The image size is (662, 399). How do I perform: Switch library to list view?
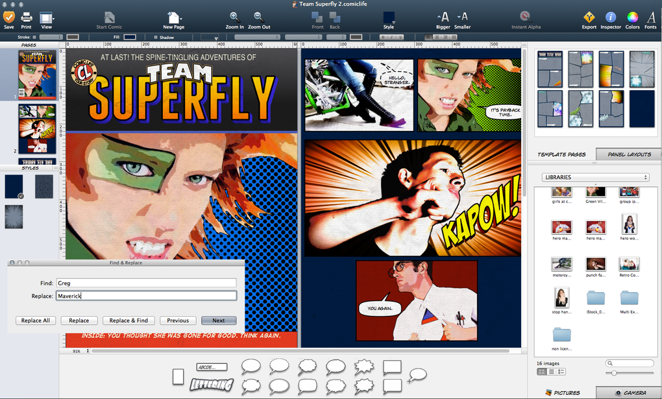coord(552,372)
